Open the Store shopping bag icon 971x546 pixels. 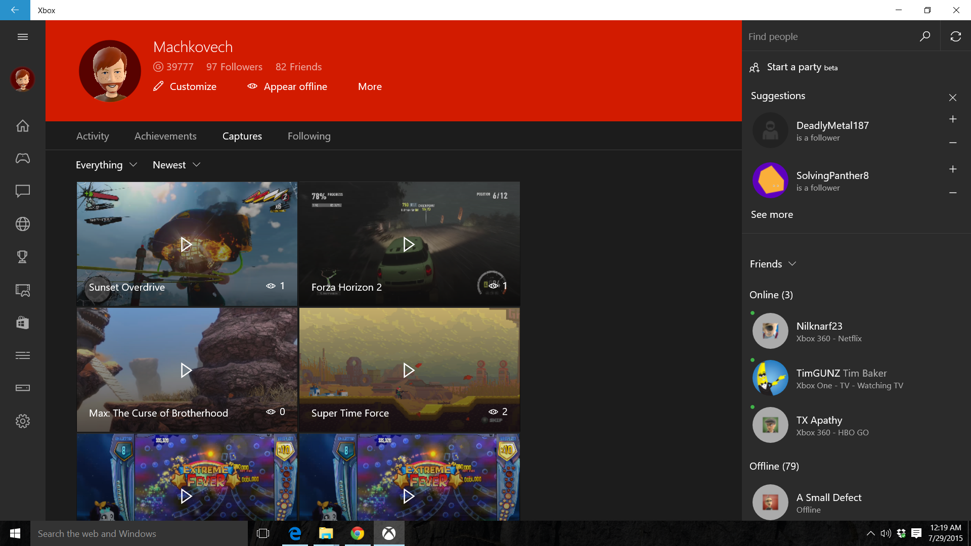point(23,323)
